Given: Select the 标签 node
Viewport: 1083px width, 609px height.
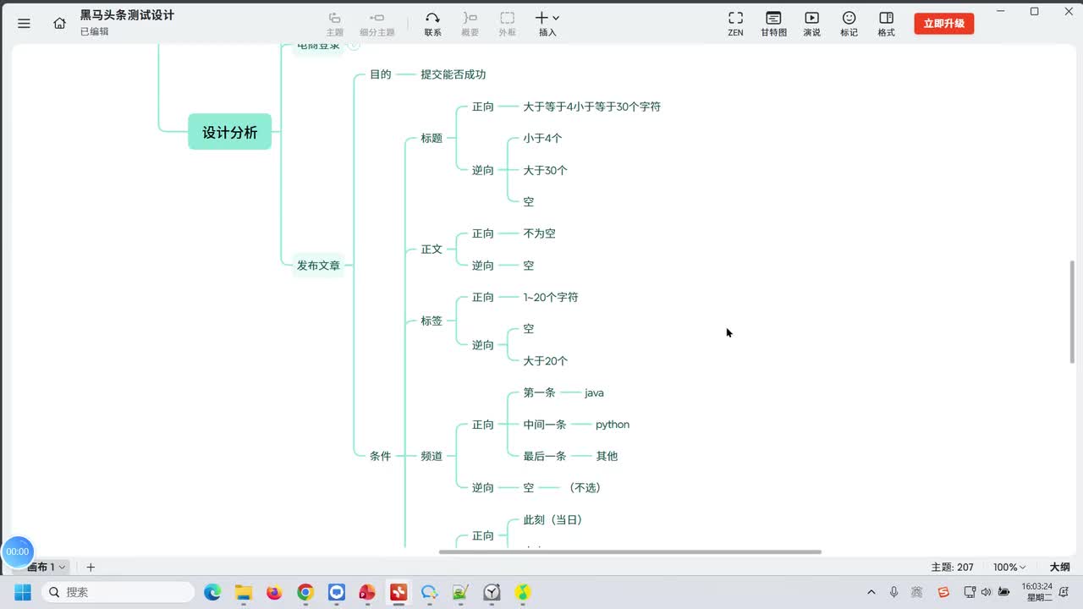Looking at the screenshot, I should click(432, 321).
